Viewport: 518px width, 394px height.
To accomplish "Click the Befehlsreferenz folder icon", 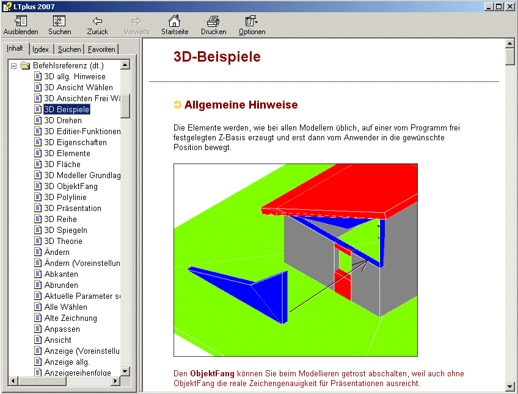I will point(25,65).
